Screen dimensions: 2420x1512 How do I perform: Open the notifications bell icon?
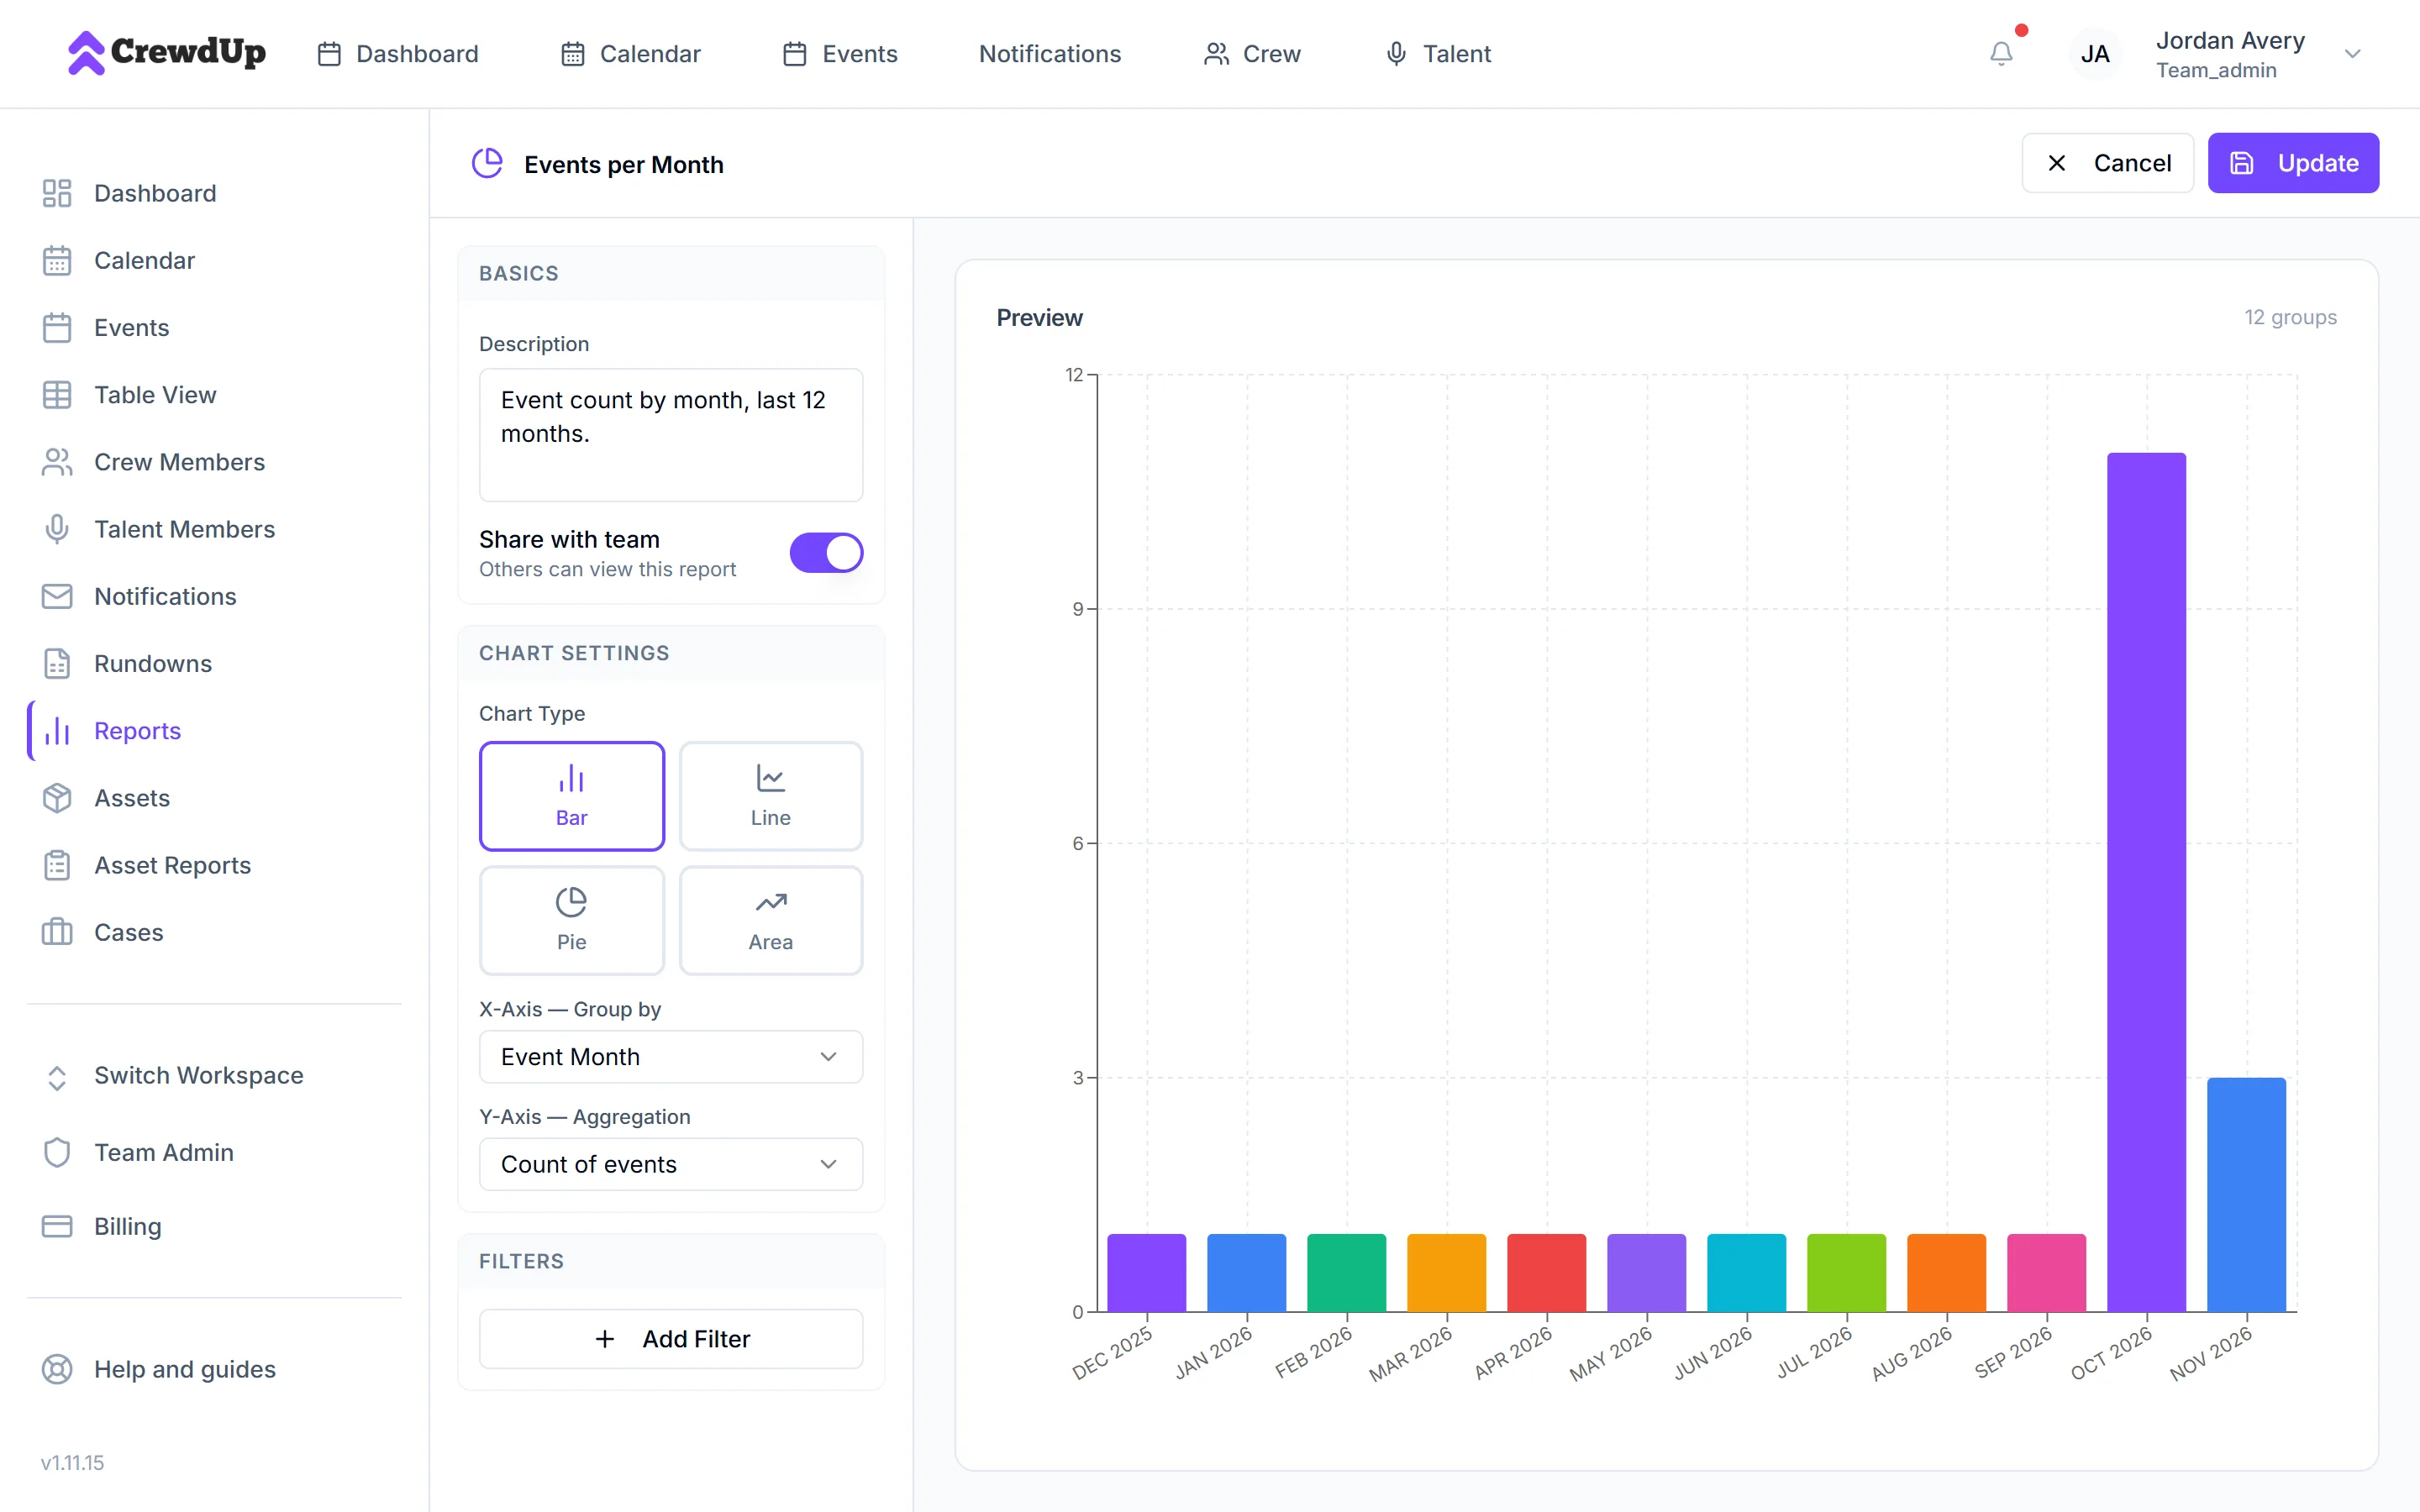point(2000,53)
